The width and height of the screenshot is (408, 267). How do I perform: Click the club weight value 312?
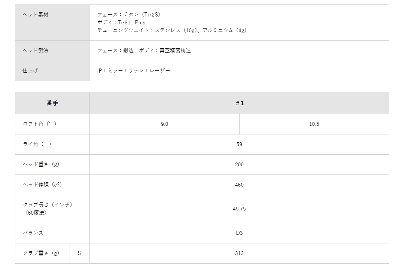(x=239, y=253)
